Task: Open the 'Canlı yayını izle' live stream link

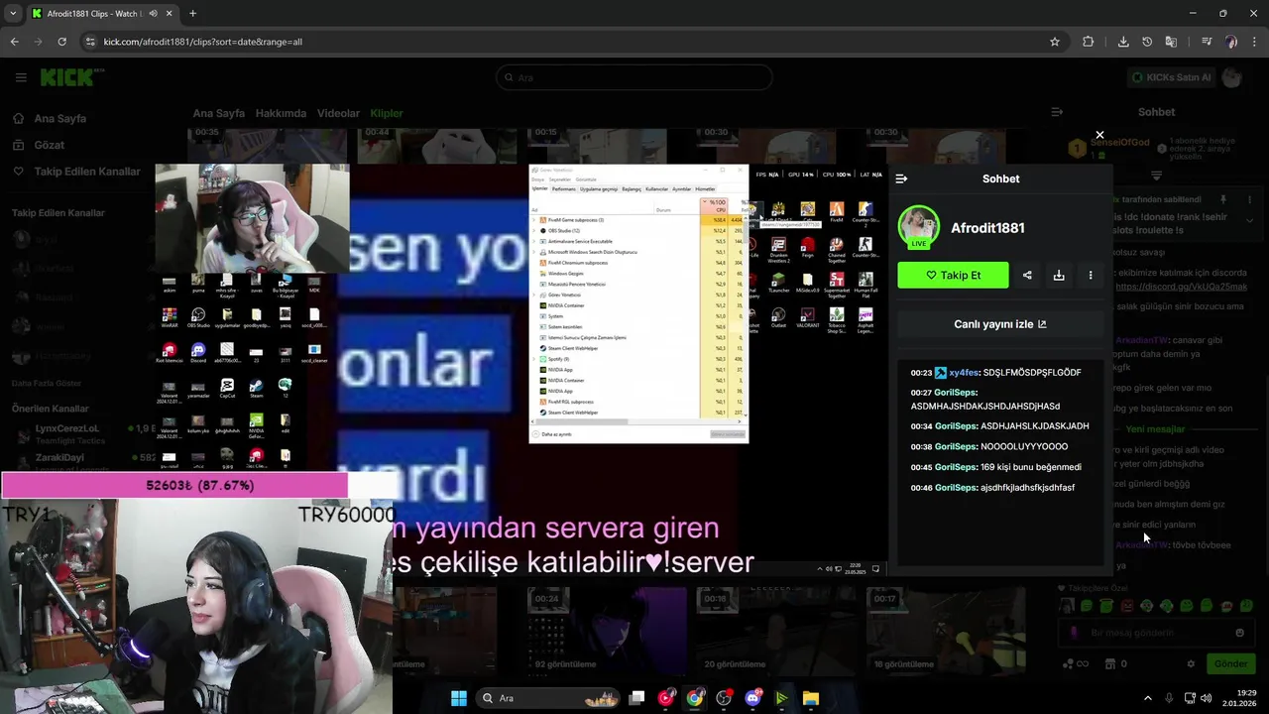Action: 1000,324
